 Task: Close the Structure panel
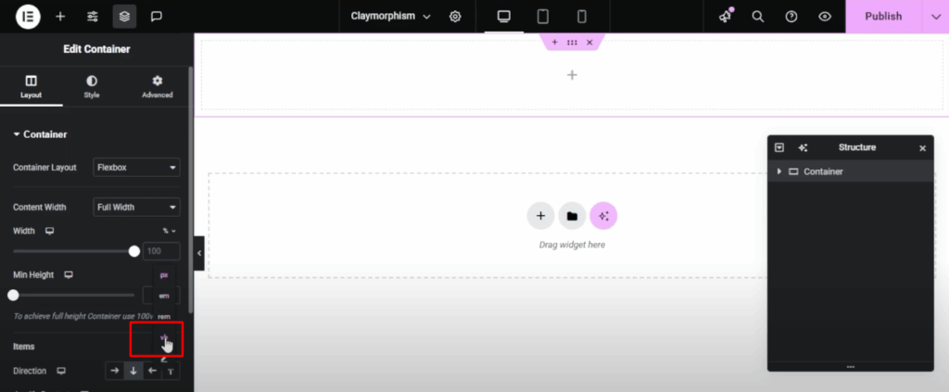[x=922, y=148]
